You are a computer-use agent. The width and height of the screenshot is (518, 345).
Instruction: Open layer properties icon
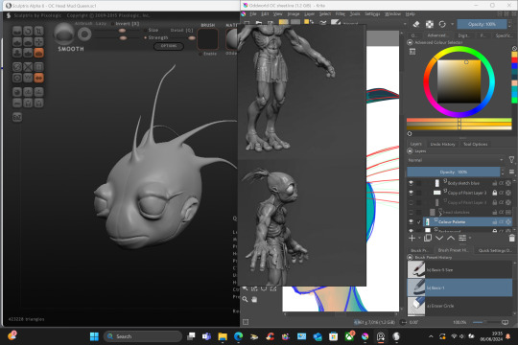coord(462,238)
